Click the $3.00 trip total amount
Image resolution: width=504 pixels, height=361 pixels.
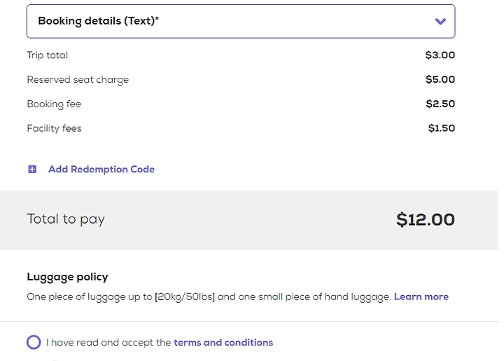tap(440, 55)
